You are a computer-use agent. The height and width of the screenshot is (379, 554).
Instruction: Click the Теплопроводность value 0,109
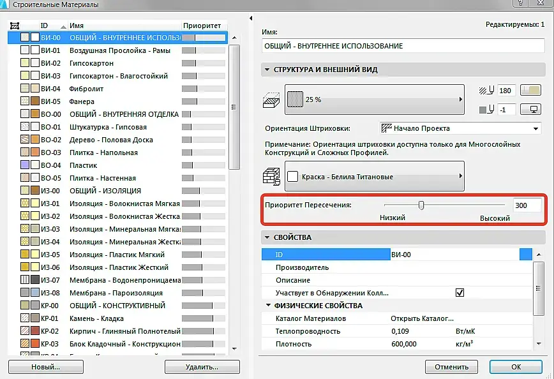click(400, 331)
